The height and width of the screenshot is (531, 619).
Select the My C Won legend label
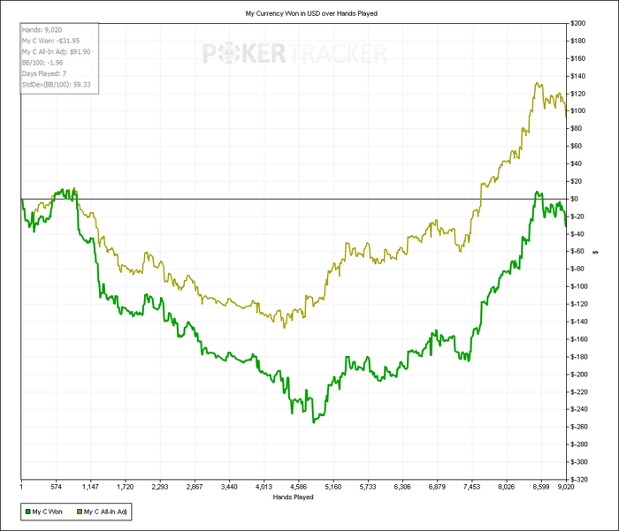tap(48, 512)
